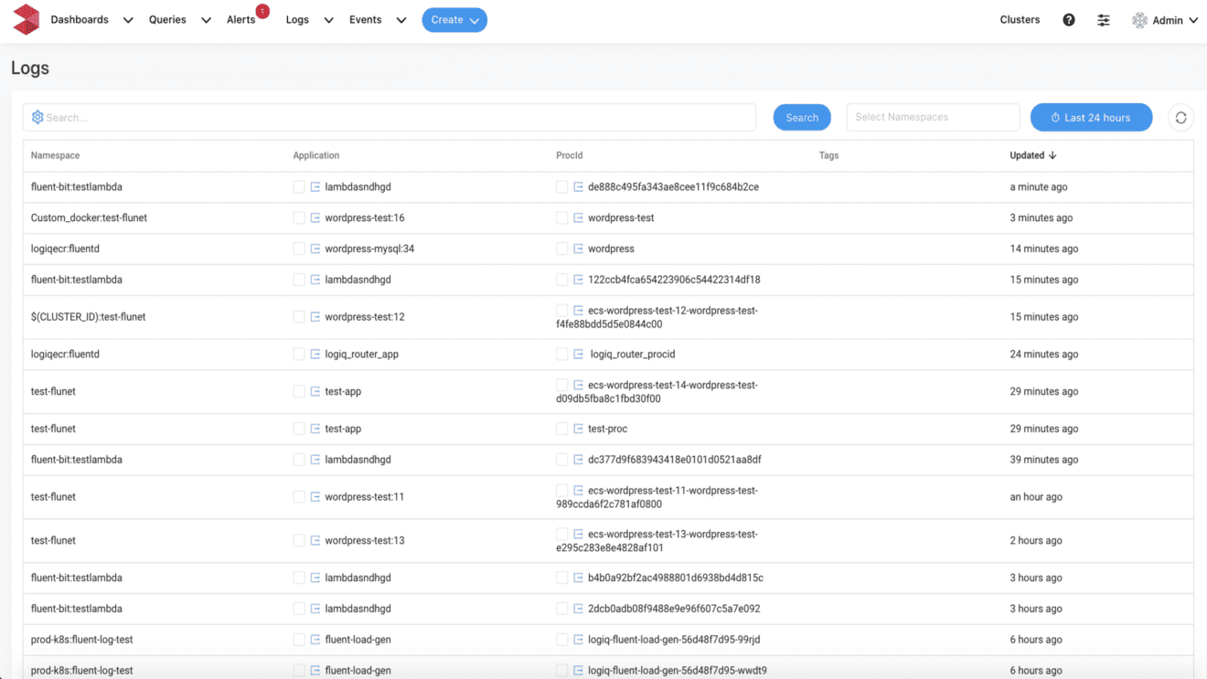Open the Events menu

pyautogui.click(x=366, y=19)
